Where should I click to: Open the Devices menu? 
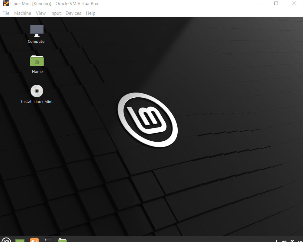point(73,13)
